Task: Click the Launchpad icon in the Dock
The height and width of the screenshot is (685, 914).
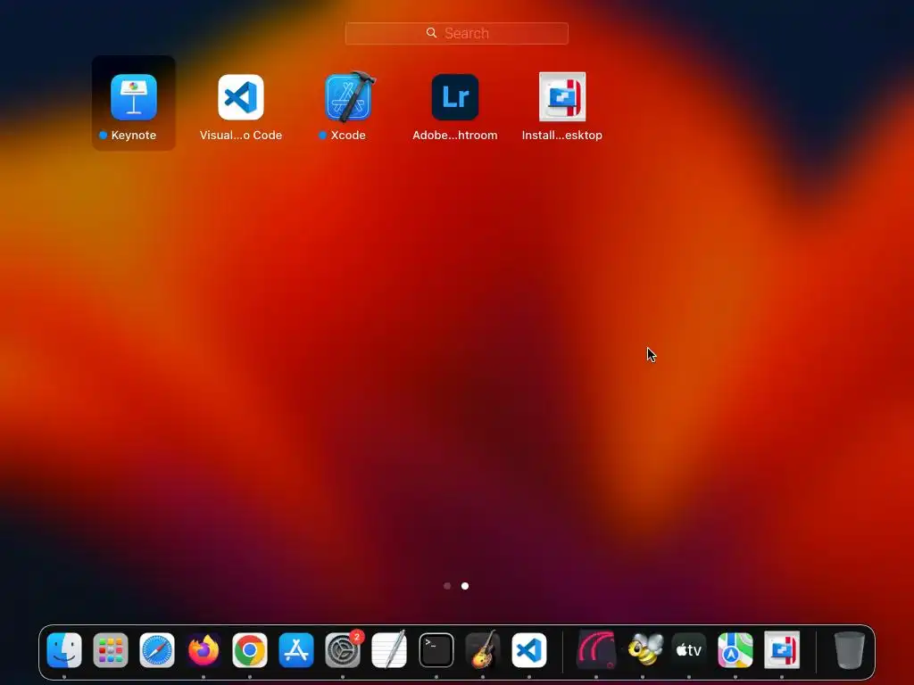Action: coord(110,650)
